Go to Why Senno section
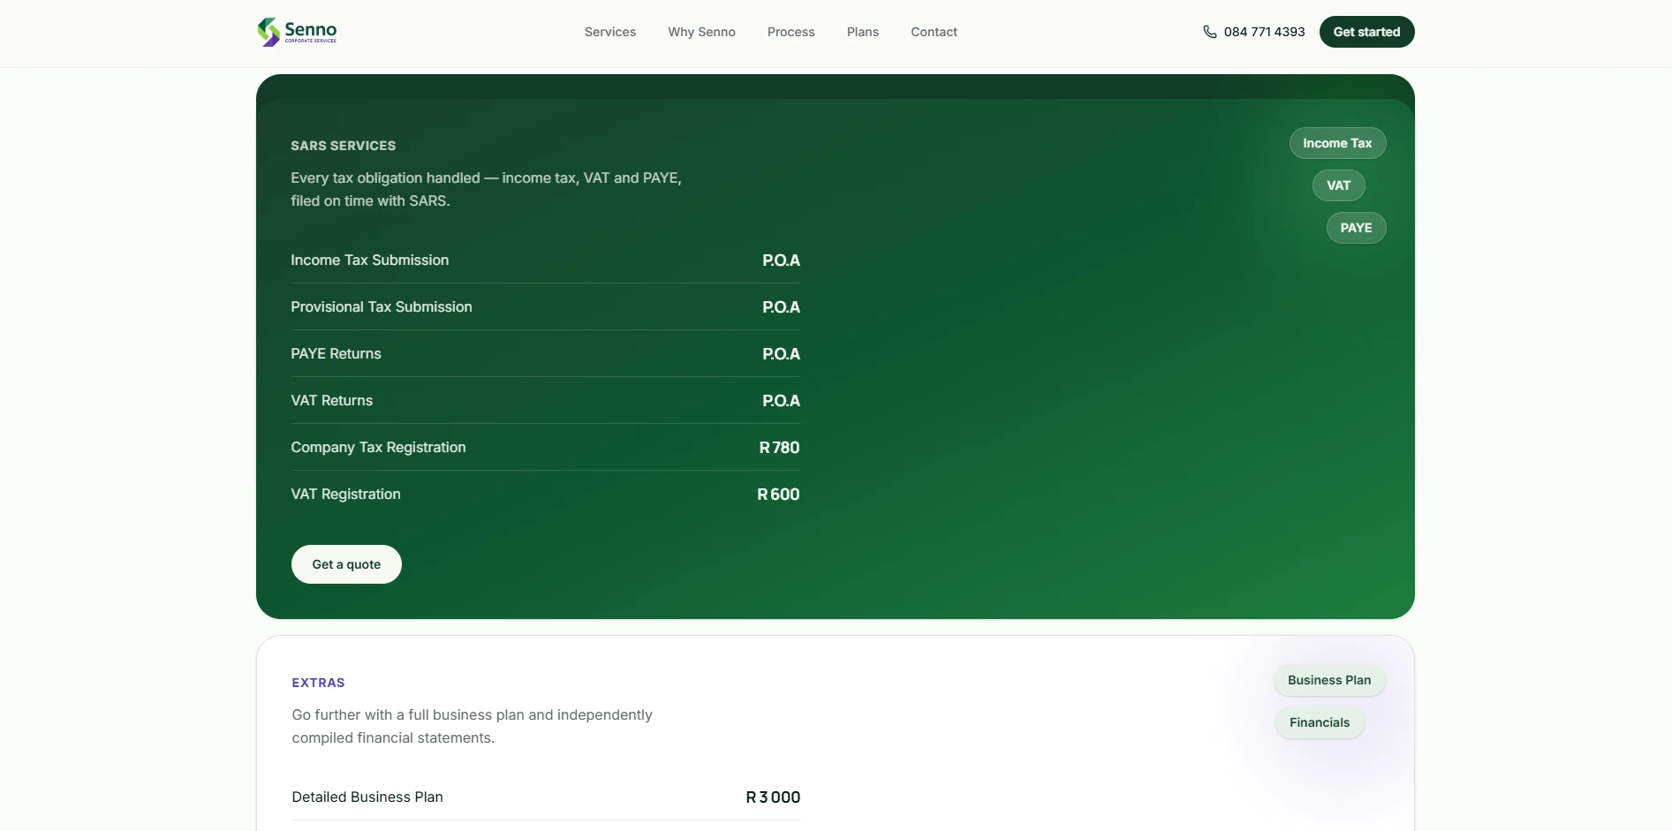Viewport: 1672px width, 831px height. click(x=701, y=32)
